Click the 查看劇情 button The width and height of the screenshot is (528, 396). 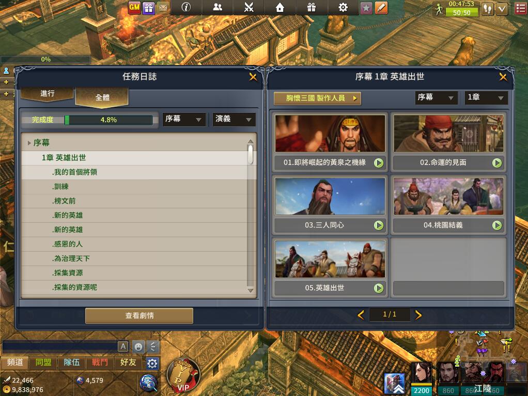click(139, 316)
